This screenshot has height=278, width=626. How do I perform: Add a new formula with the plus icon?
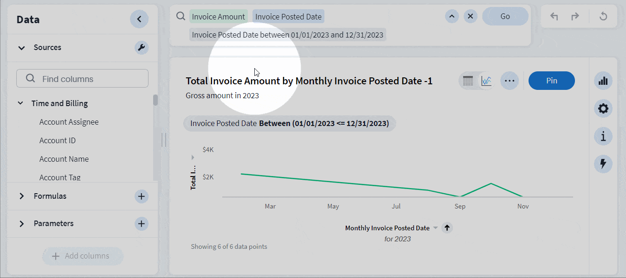tap(142, 196)
